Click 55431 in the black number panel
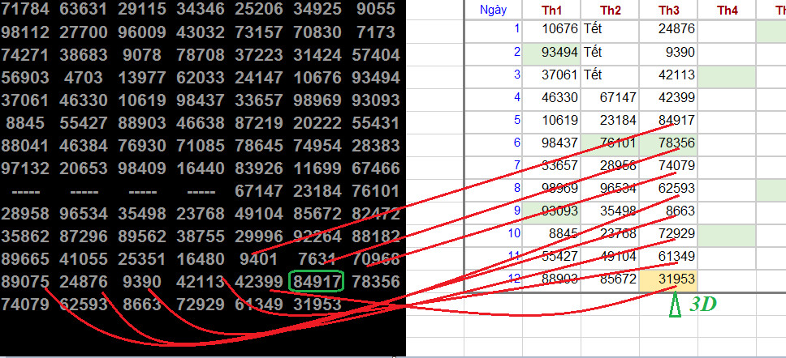786x358 pixels. coord(376,123)
